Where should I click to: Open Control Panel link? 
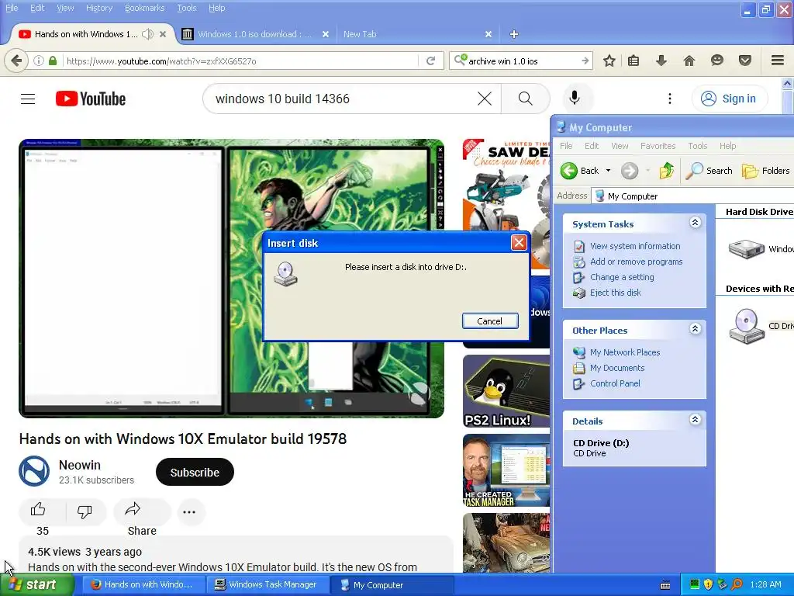[615, 383]
